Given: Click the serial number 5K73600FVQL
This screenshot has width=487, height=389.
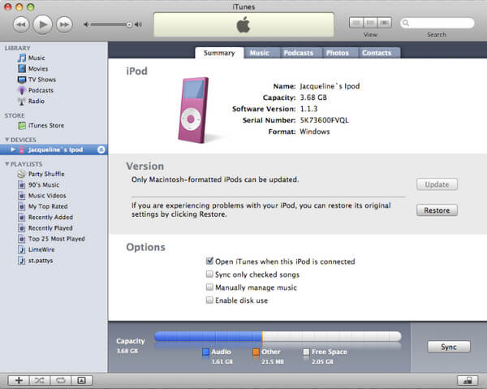Looking at the screenshot, I should pos(324,120).
